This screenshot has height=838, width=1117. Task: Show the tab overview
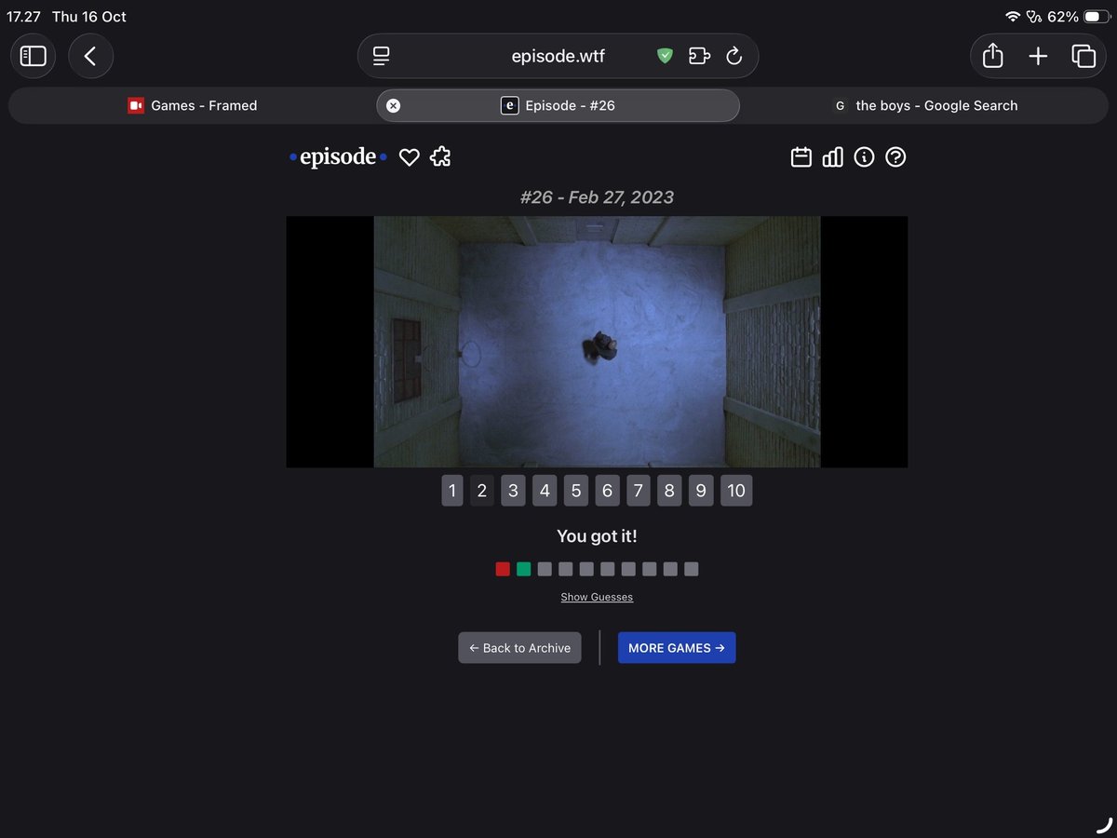click(x=1083, y=56)
